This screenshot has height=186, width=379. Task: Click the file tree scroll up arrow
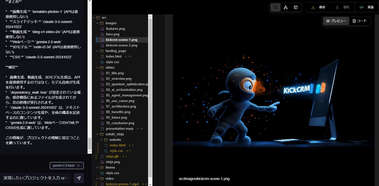pyautogui.click(x=150, y=17)
